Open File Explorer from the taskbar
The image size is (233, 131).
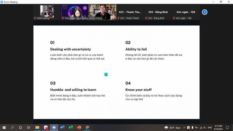[x=37, y=127]
